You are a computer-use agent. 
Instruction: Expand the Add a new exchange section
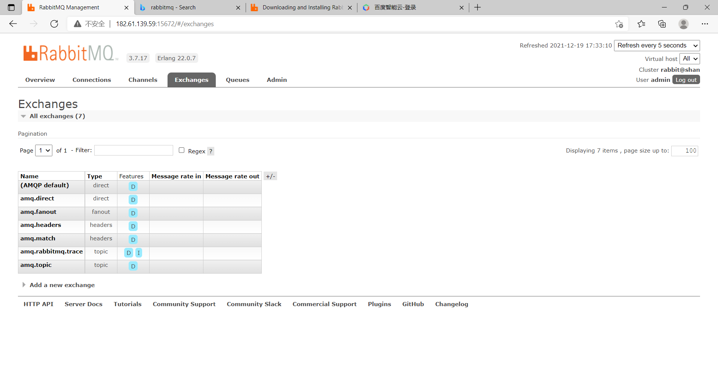coord(62,285)
